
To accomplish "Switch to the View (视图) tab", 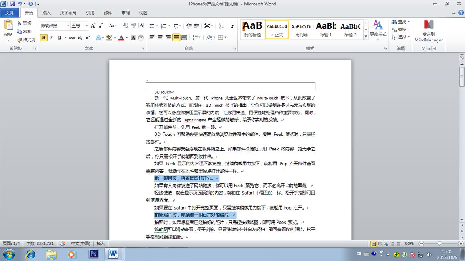I will tap(143, 13).
